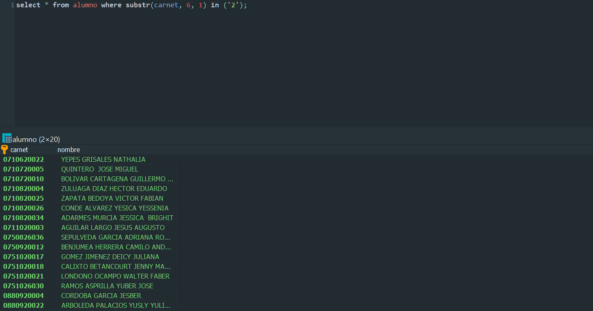Open the alumno (2×20) result tab
593x311 pixels.
pos(36,139)
